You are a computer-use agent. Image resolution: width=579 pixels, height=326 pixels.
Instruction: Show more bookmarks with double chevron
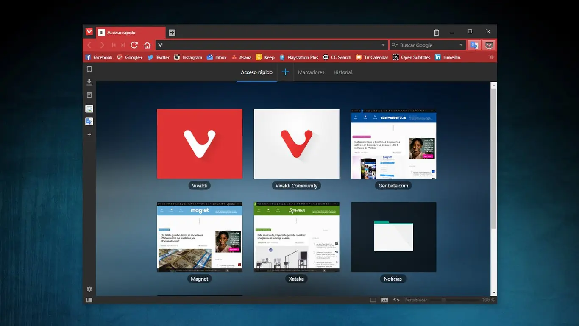[x=491, y=57]
